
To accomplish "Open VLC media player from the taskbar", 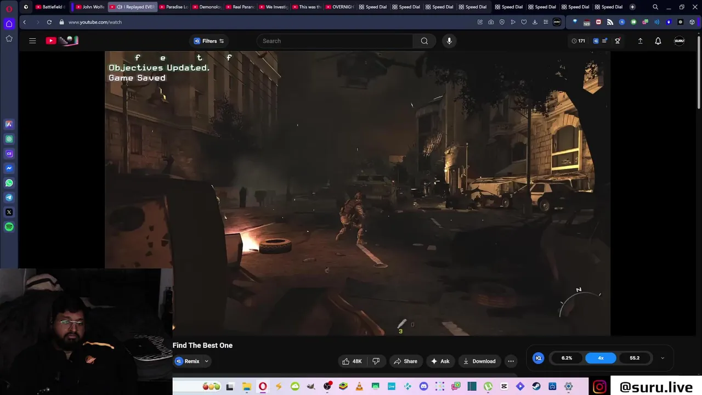I will coord(359,386).
